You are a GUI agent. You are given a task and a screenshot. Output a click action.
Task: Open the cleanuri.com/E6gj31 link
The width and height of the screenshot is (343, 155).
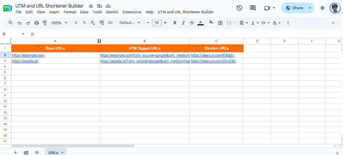click(213, 55)
